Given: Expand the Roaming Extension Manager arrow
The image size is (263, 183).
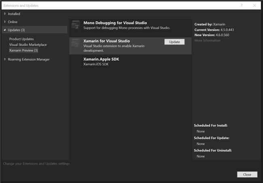Looking at the screenshot, I should 5,60.
